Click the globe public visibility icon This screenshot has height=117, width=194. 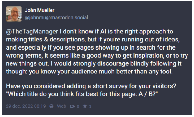(x=51, y=106)
